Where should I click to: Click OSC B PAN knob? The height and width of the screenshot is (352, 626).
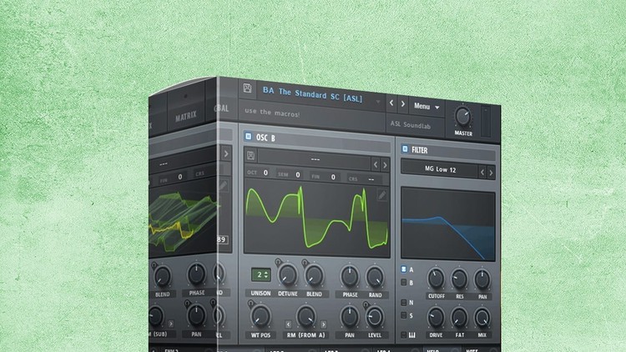(x=350, y=317)
